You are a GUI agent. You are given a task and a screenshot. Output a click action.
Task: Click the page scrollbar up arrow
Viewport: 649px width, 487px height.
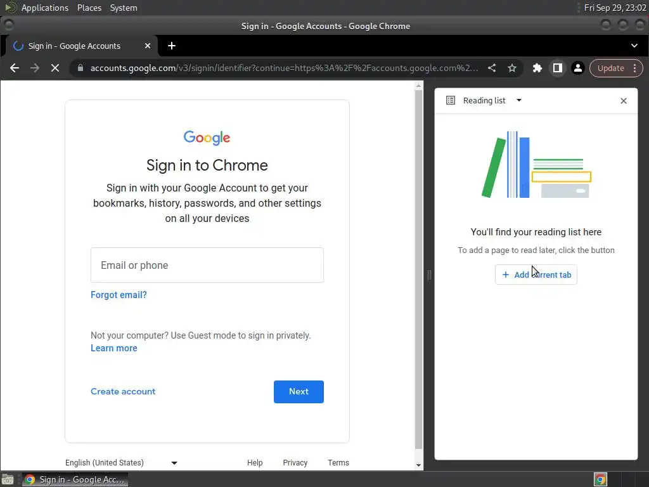(x=418, y=86)
